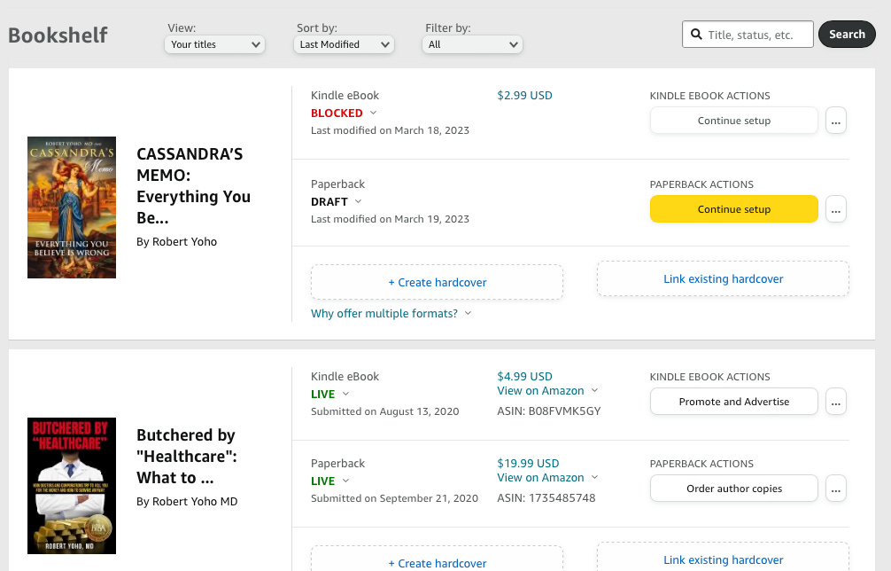Click the dark Search button
This screenshot has height=571, width=891.
847,35
